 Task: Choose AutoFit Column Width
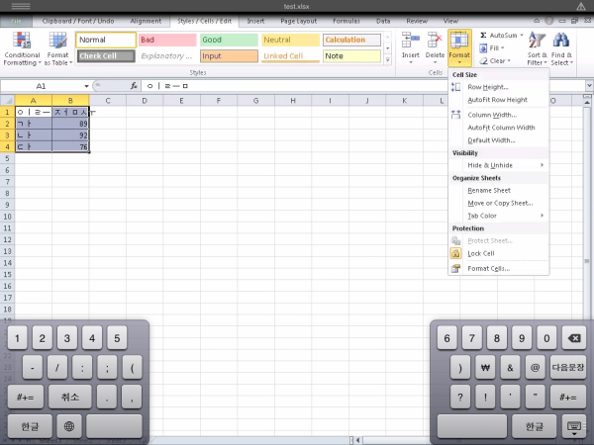click(498, 128)
